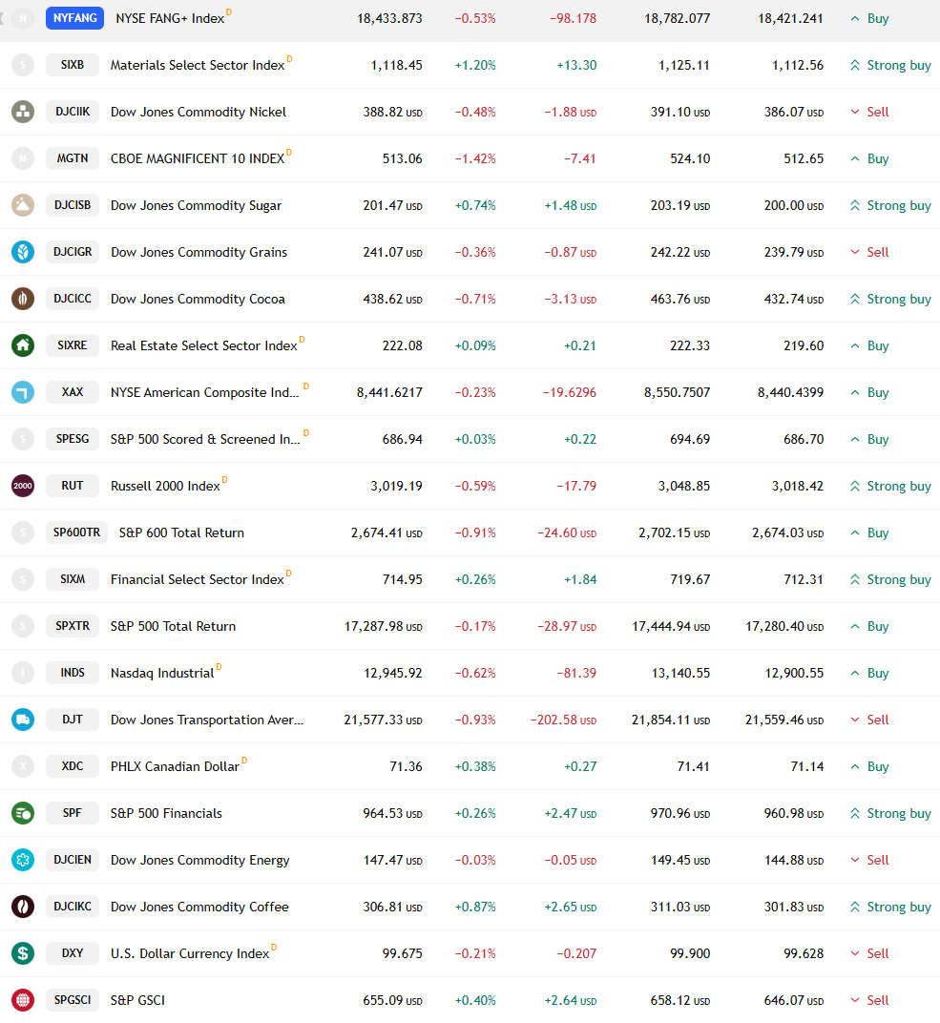Screen dimensions: 940x1023
Task: Click the percentage −1.42% for MGTN
Action: click(475, 158)
